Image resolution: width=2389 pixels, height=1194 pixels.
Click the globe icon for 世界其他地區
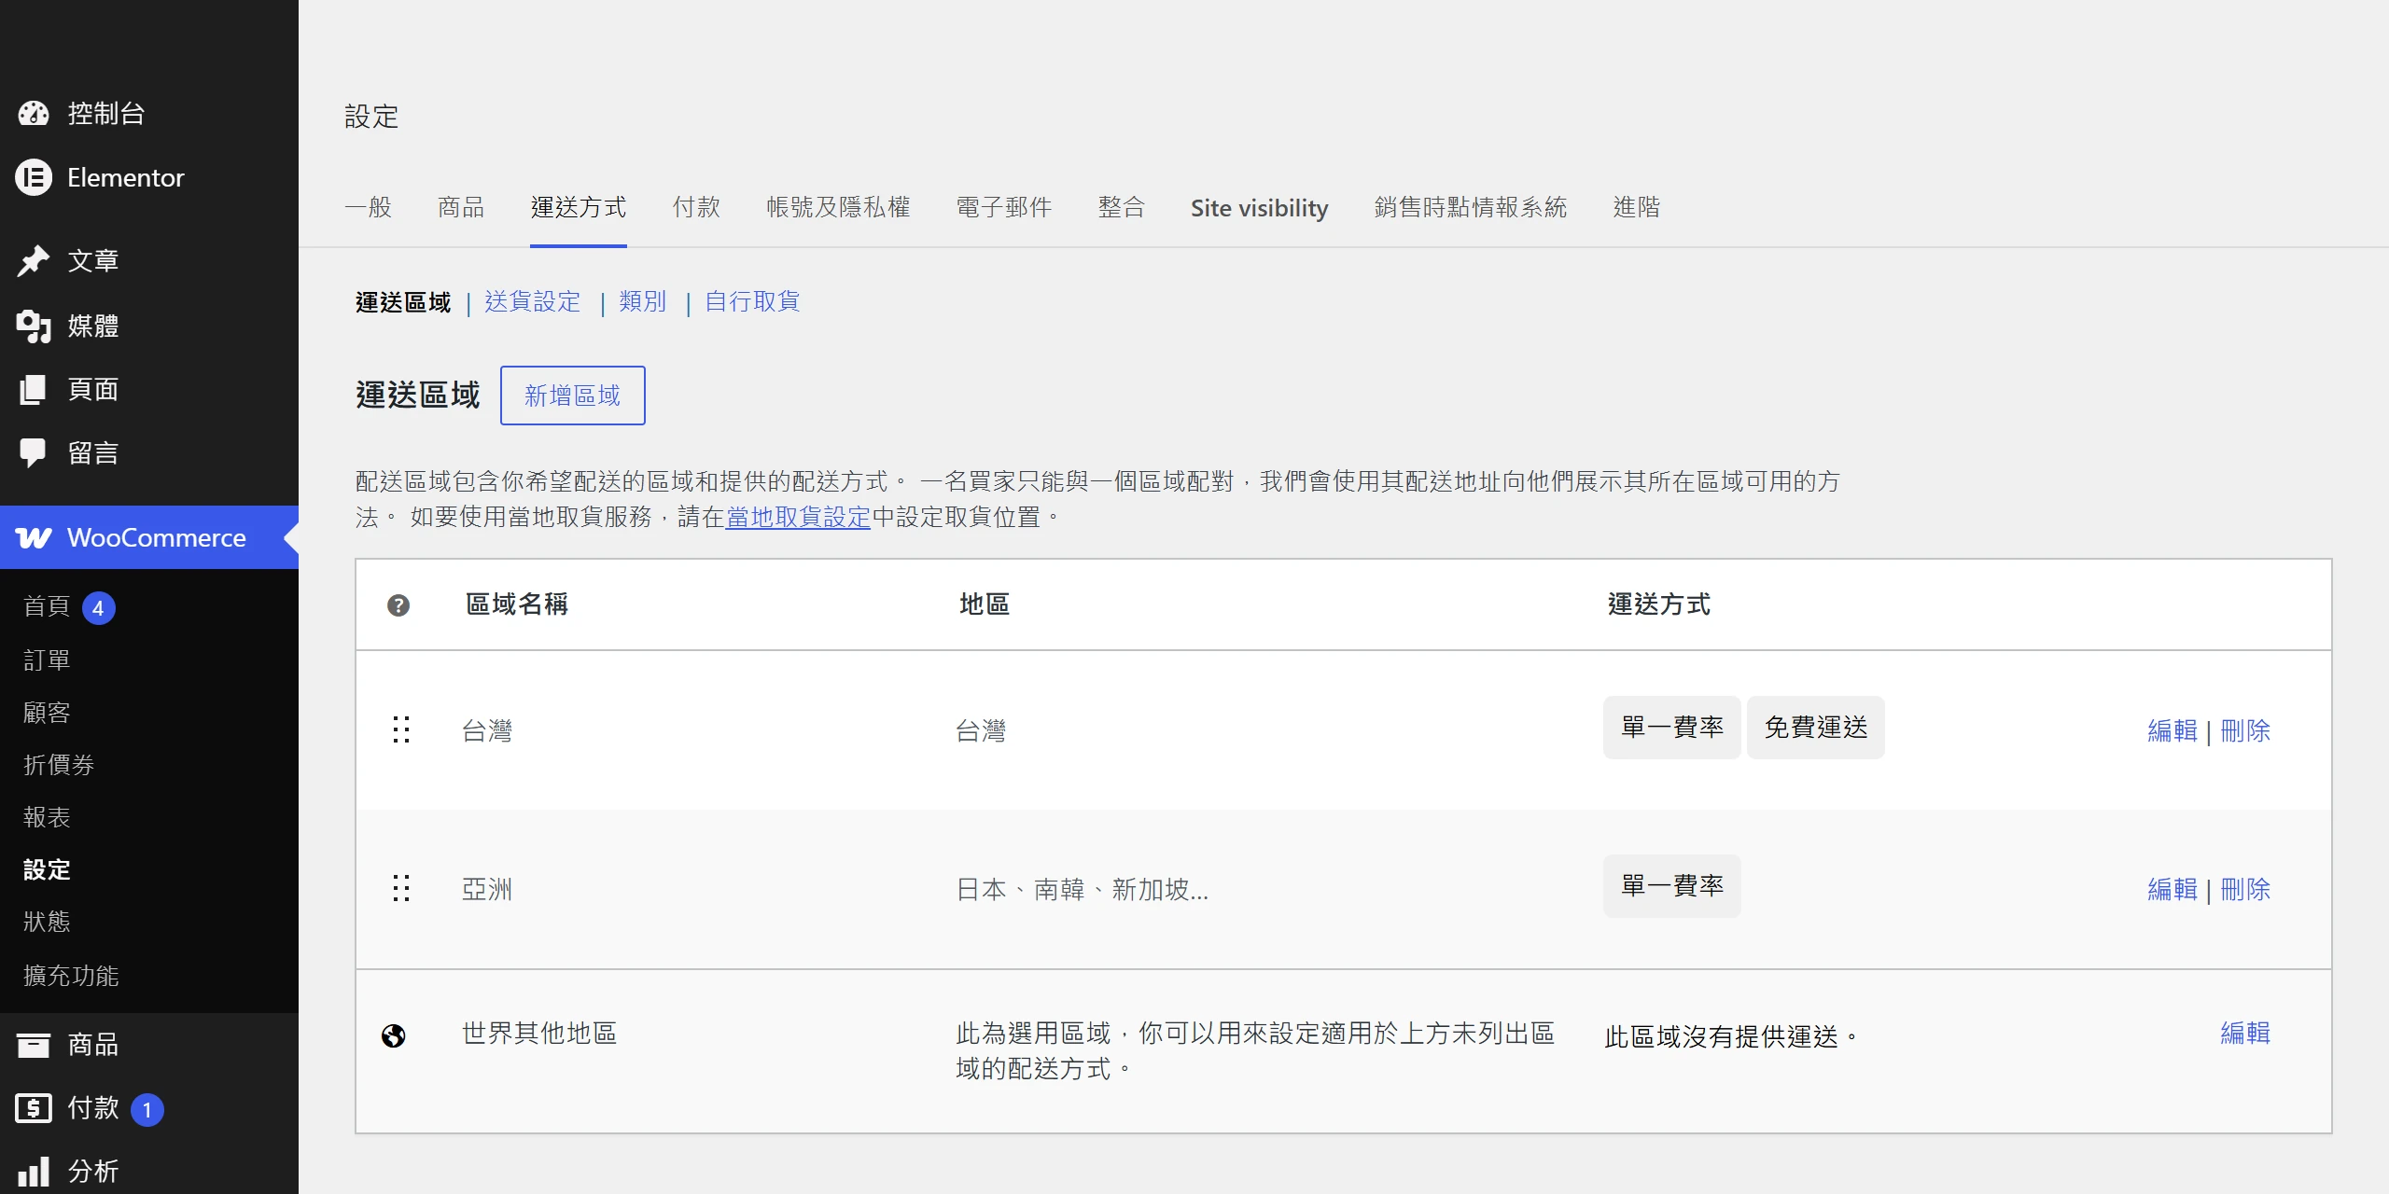pyautogui.click(x=394, y=1035)
